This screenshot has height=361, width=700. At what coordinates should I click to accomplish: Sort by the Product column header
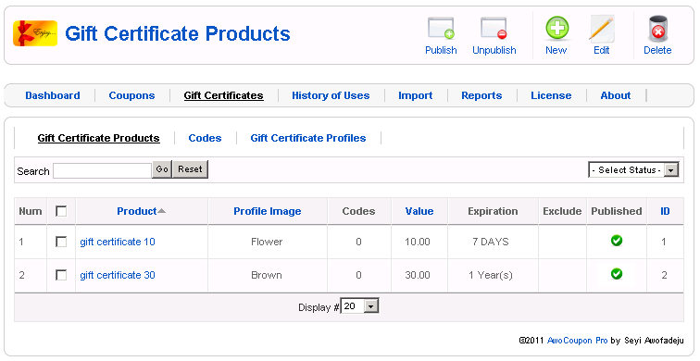pos(137,211)
